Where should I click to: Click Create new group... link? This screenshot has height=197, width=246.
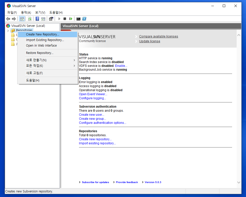(x=92, y=119)
